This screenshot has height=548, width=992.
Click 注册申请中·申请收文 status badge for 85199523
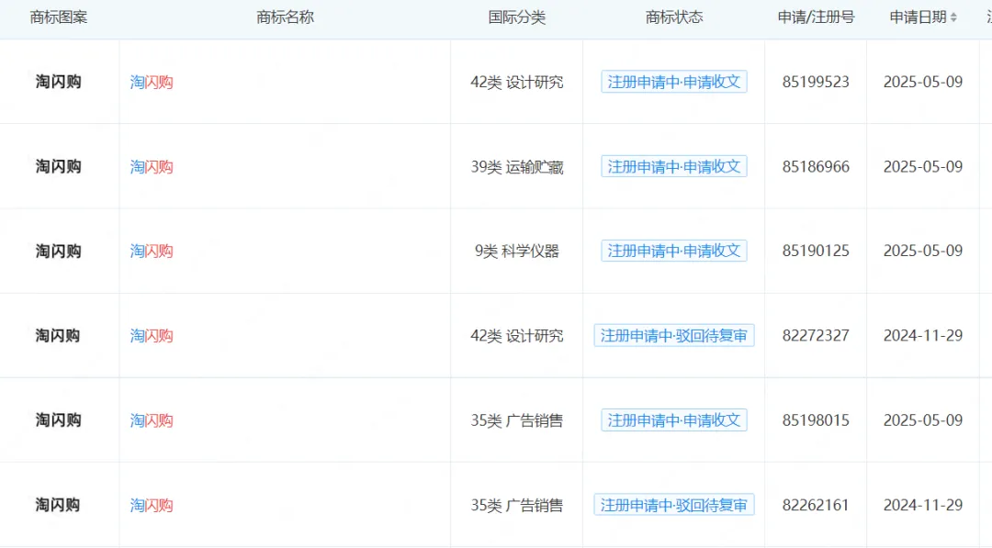(x=673, y=82)
